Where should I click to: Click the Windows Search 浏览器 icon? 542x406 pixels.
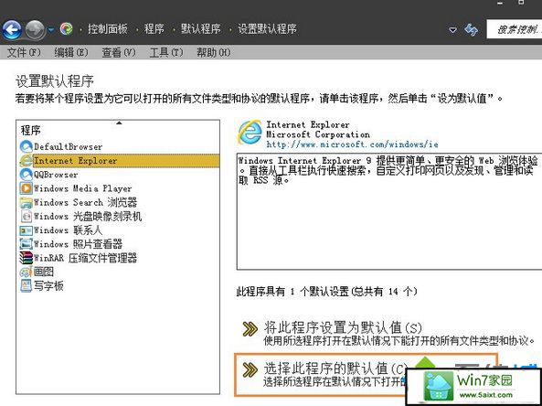pyautogui.click(x=26, y=202)
